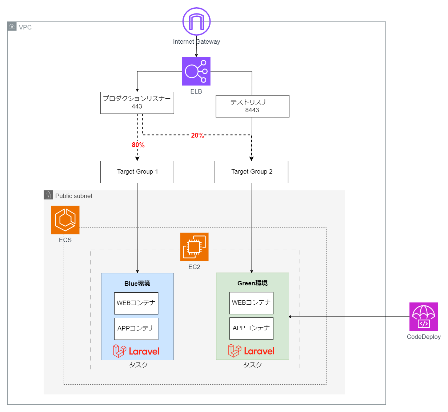Click the VPC cloud icon
Viewport: 448px width, 412px height.
pos(12,27)
